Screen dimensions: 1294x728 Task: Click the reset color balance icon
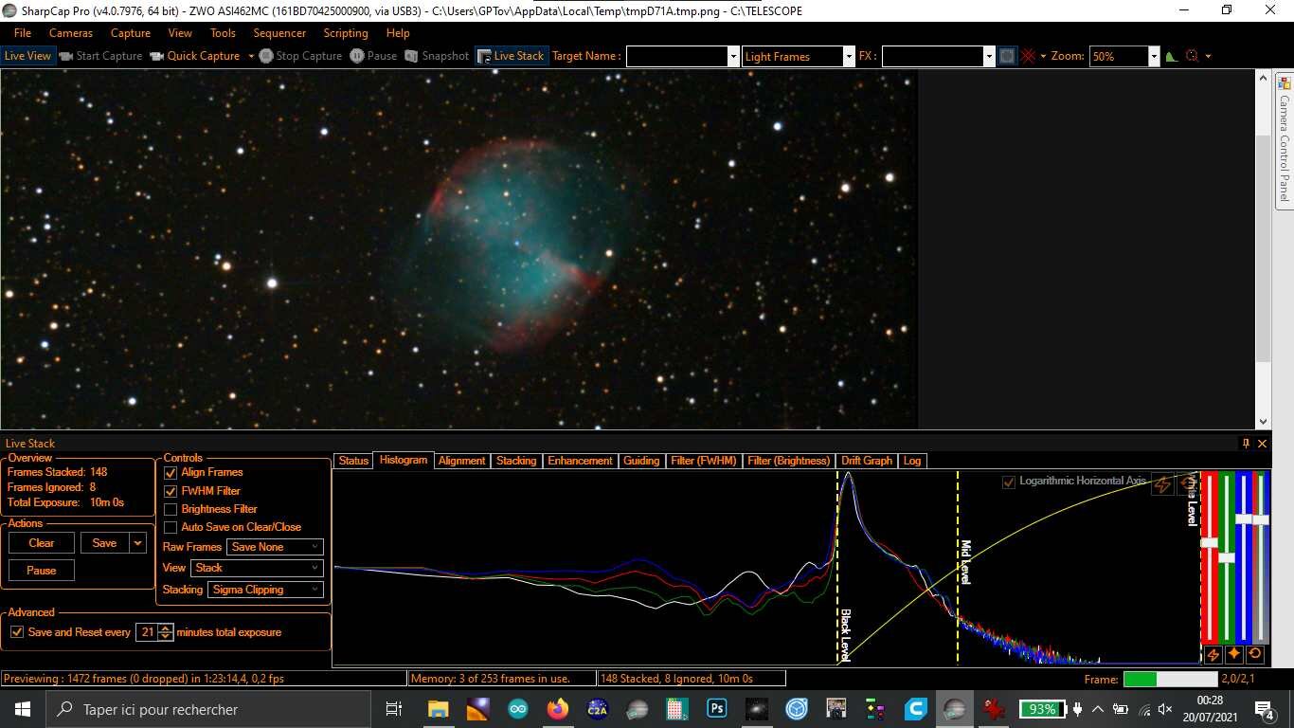click(x=1256, y=654)
